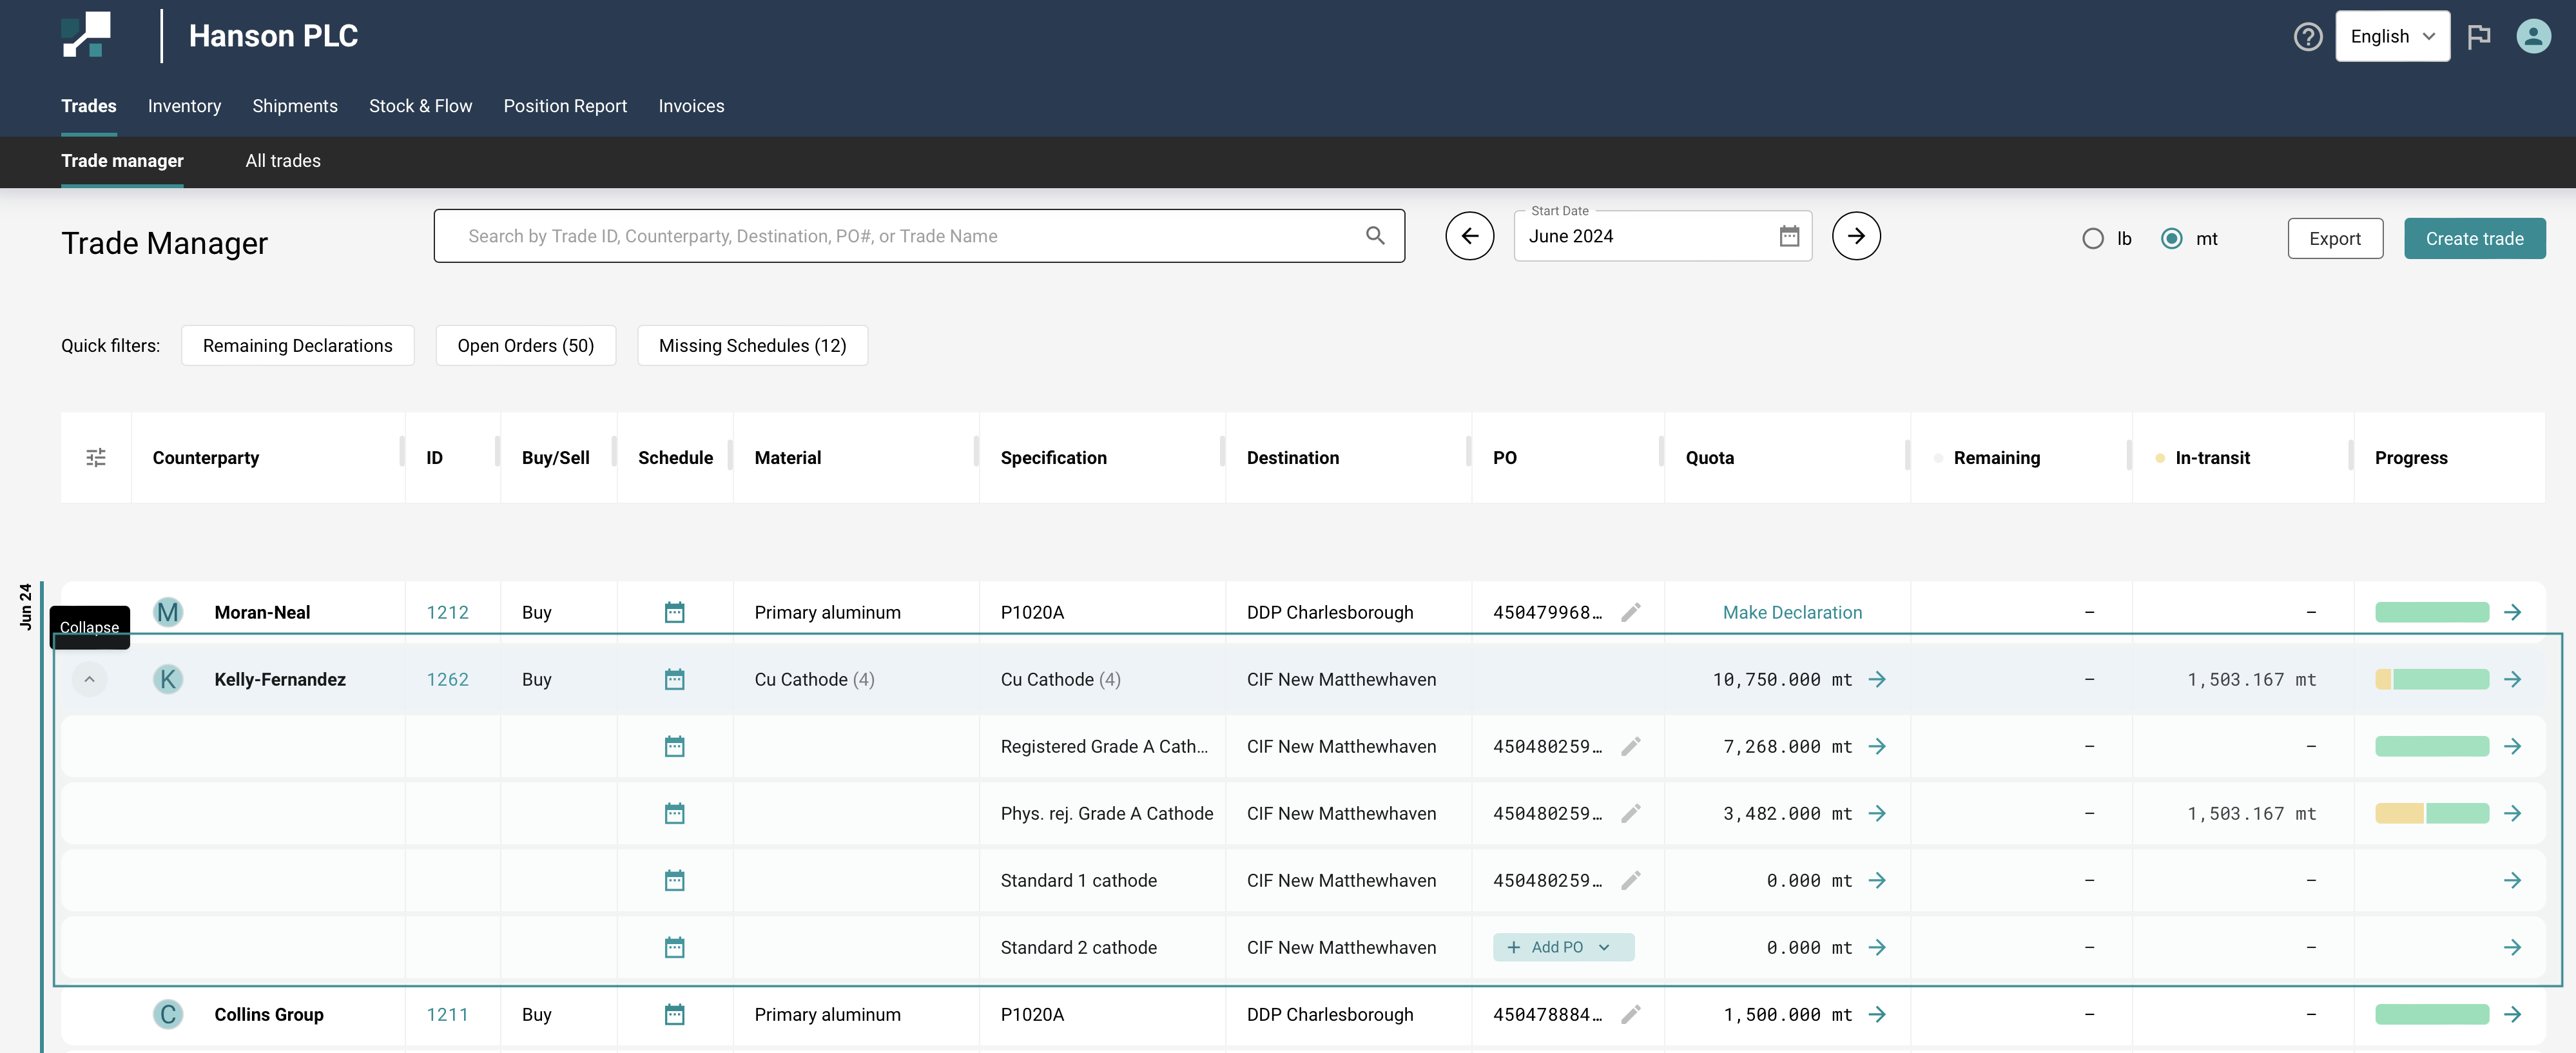The height and width of the screenshot is (1053, 2576).
Task: Open the All trades subtab
Action: point(283,161)
